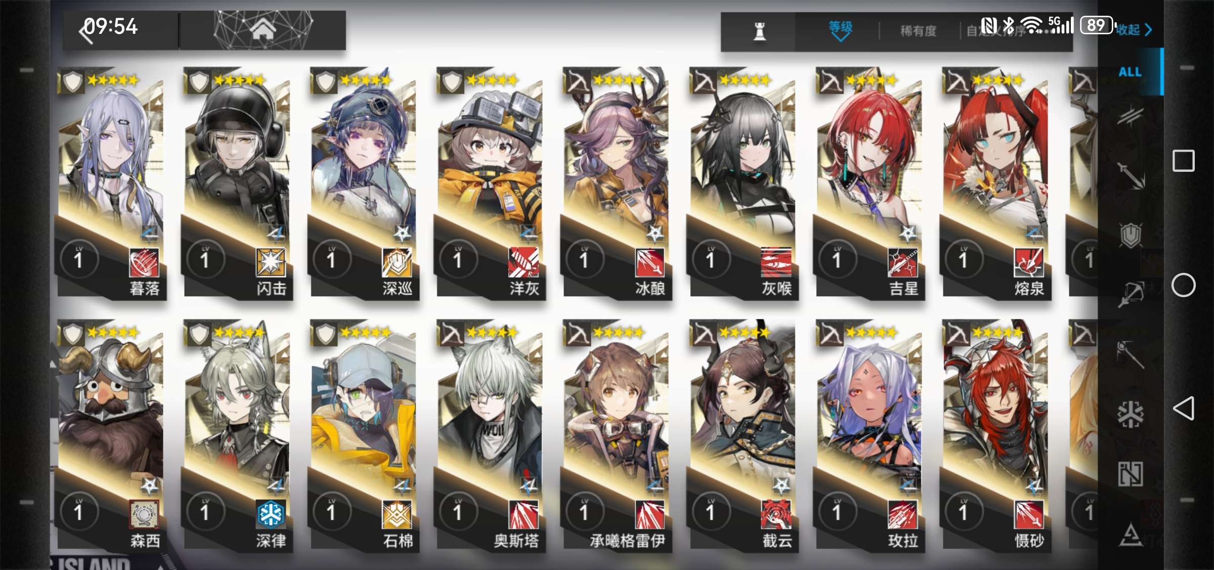Select the ALL class filter tab

[x=1130, y=72]
